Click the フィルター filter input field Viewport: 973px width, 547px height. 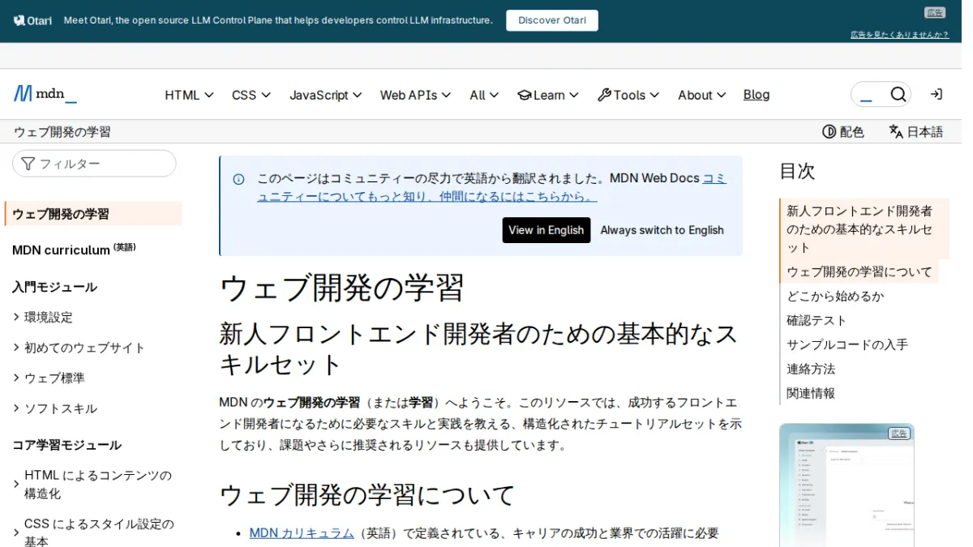pos(94,164)
